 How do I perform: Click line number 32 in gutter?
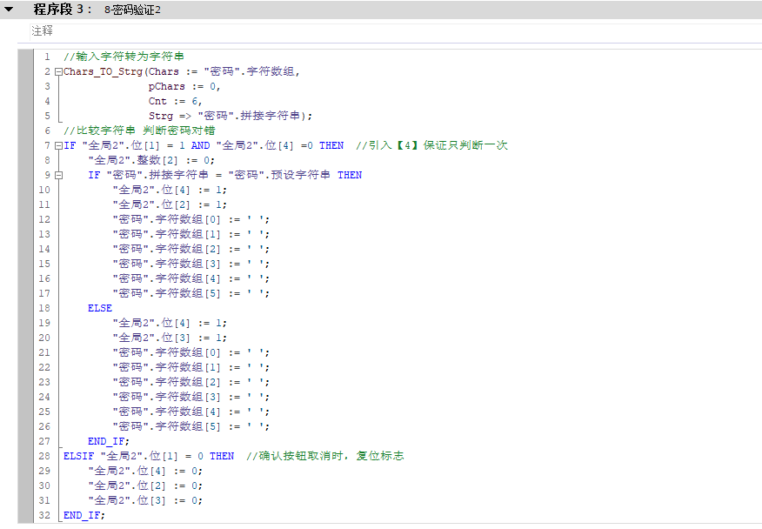(44, 515)
